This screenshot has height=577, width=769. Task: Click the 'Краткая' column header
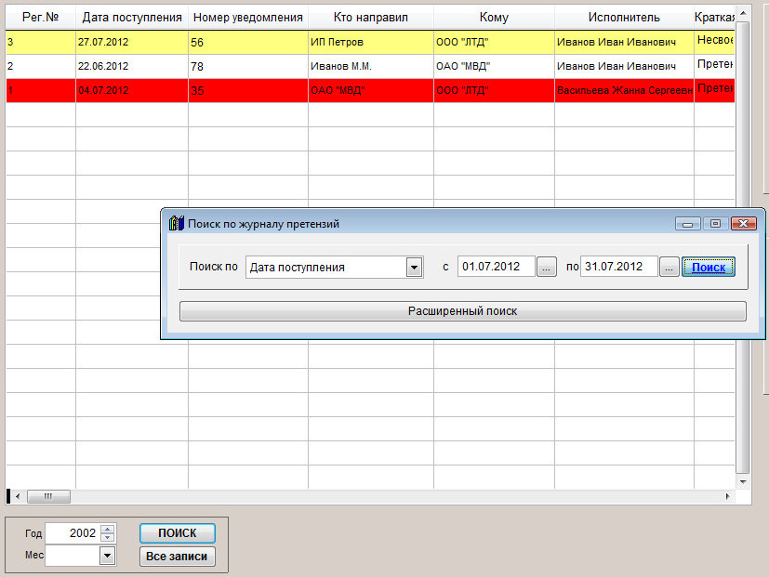(x=714, y=17)
